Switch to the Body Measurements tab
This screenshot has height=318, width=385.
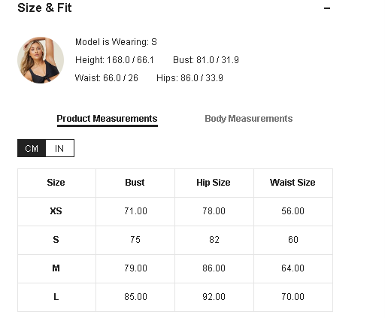248,119
